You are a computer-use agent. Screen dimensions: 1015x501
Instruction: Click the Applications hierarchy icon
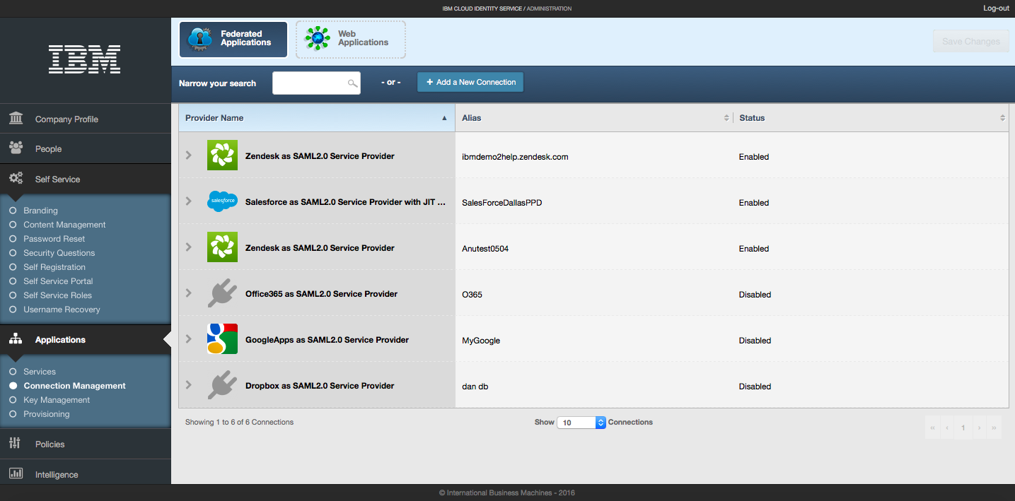[16, 339]
